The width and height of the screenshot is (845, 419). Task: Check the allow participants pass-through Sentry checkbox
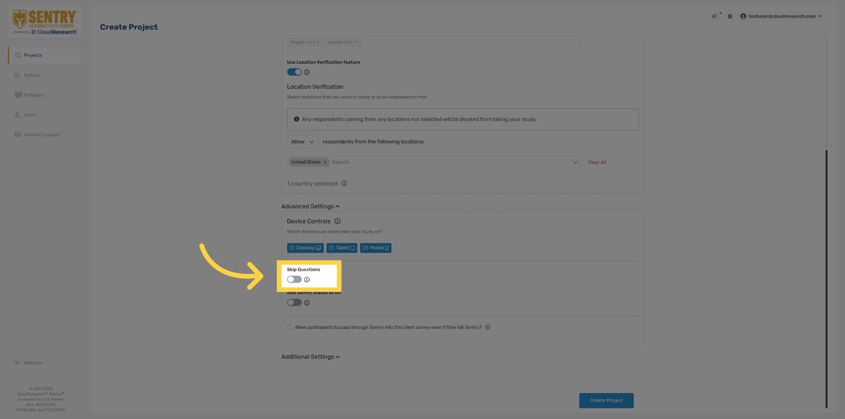point(290,327)
